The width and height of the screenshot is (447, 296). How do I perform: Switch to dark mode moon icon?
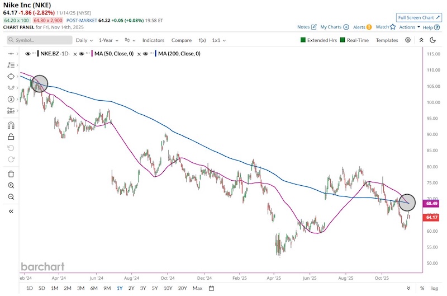[432, 40]
